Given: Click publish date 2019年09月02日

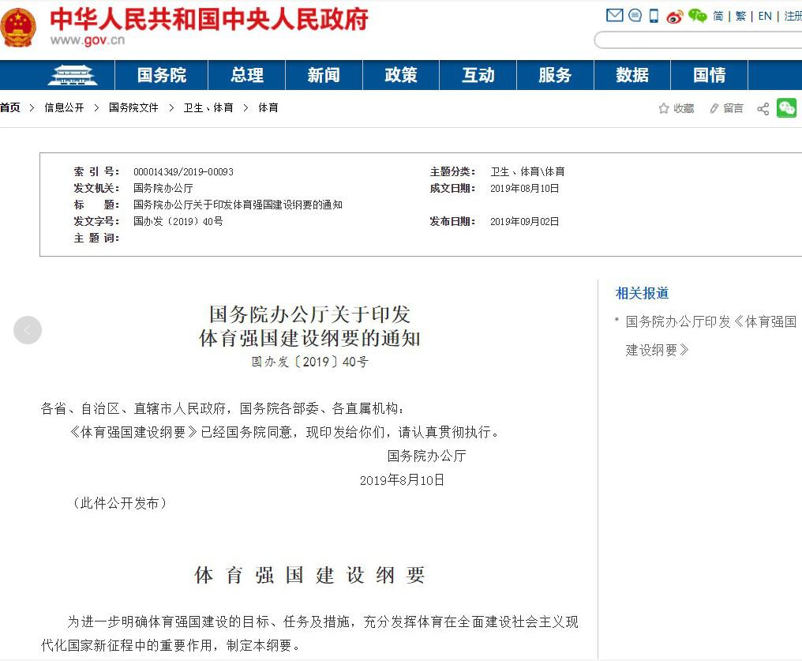Looking at the screenshot, I should (524, 222).
